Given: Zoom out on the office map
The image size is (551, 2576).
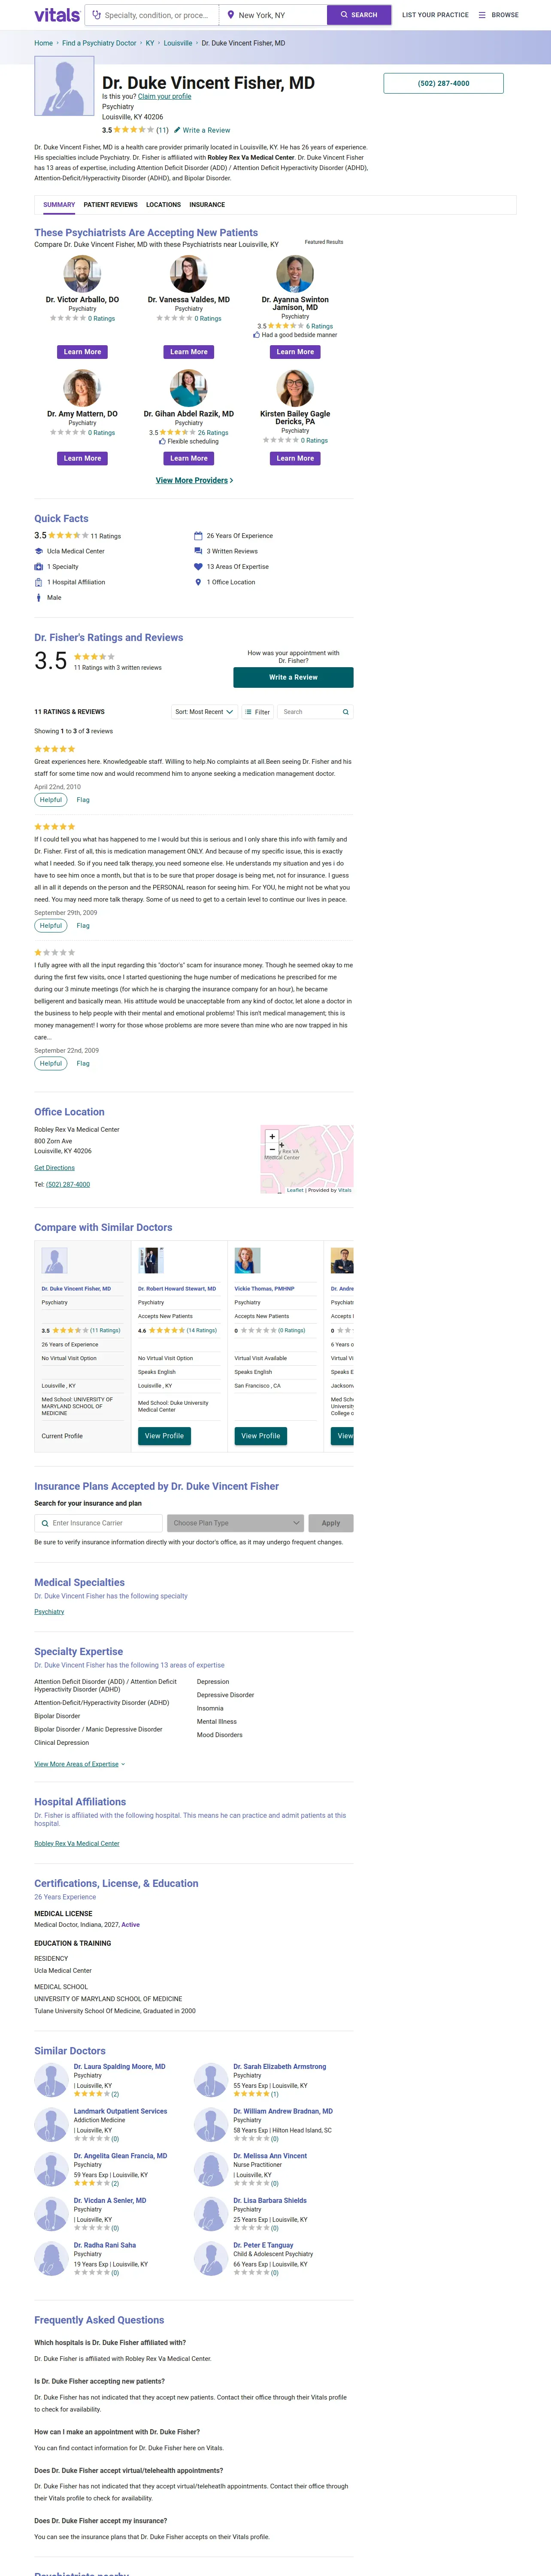Looking at the screenshot, I should 272,1149.
